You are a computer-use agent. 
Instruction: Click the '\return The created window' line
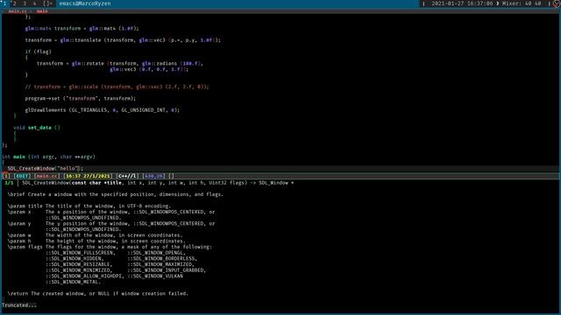[97, 294]
